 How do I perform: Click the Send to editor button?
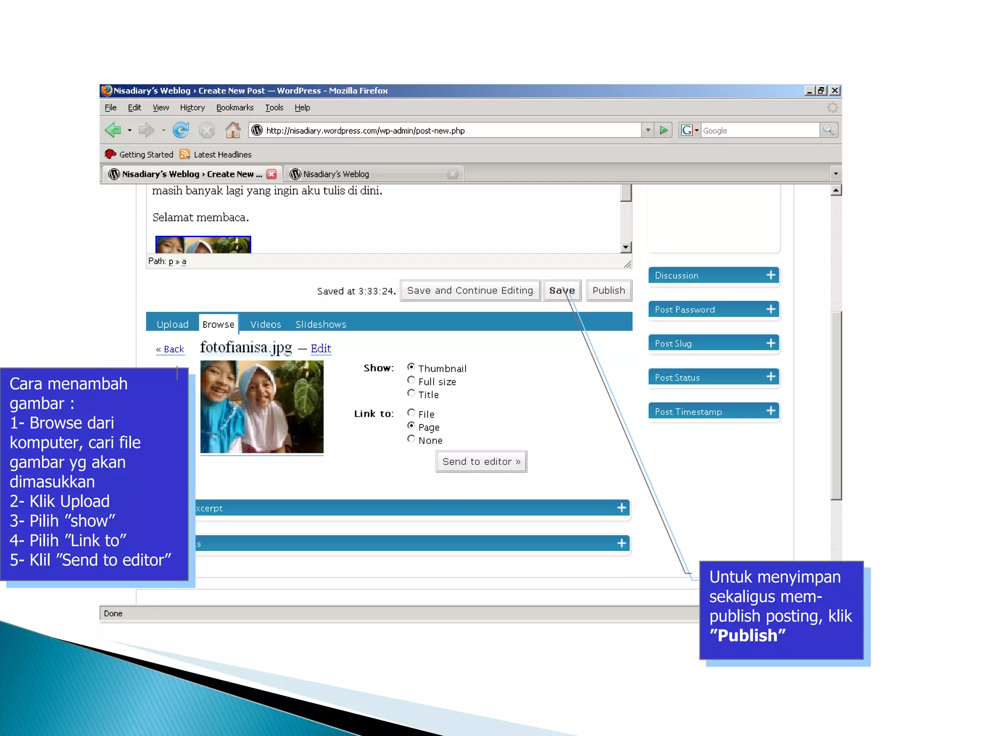(481, 461)
